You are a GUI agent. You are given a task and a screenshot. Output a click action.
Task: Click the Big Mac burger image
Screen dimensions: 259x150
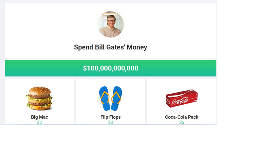point(39,98)
